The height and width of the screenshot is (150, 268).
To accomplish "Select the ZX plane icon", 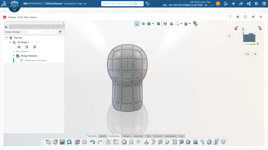I will click(x=35, y=47).
